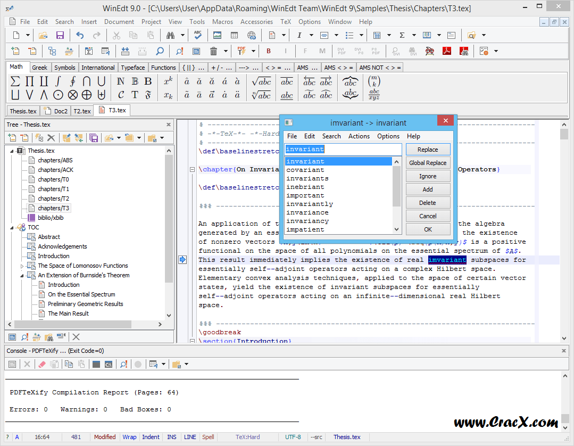The width and height of the screenshot is (574, 446).
Task: Toggle INS insert mode in status bar
Action: [172, 437]
